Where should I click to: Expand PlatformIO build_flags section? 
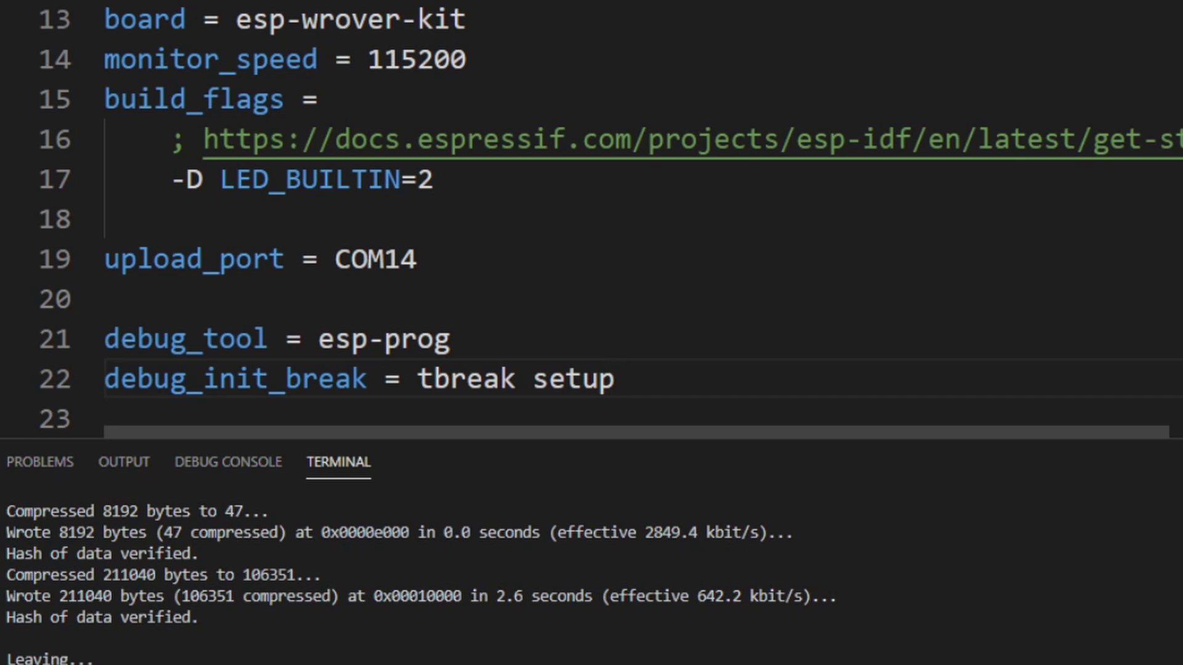(x=193, y=100)
